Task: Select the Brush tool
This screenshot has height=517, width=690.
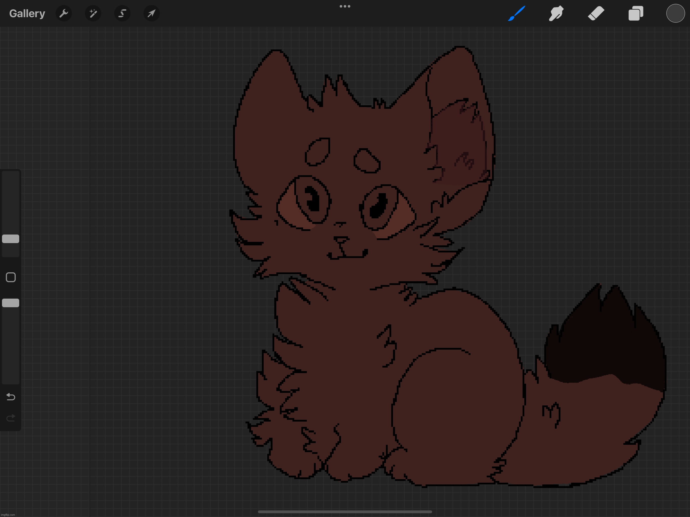Action: pyautogui.click(x=516, y=13)
